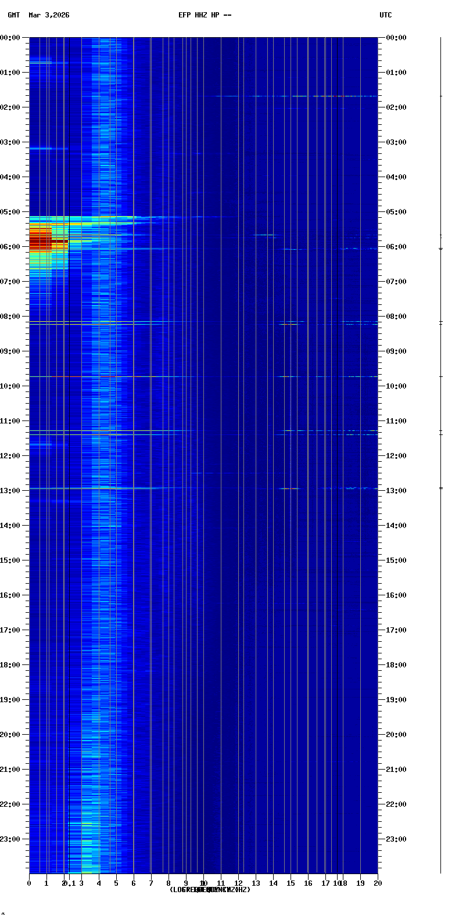
Task: Click the bright cyan band near 23:00 at 3 Hz
Action: [87, 840]
